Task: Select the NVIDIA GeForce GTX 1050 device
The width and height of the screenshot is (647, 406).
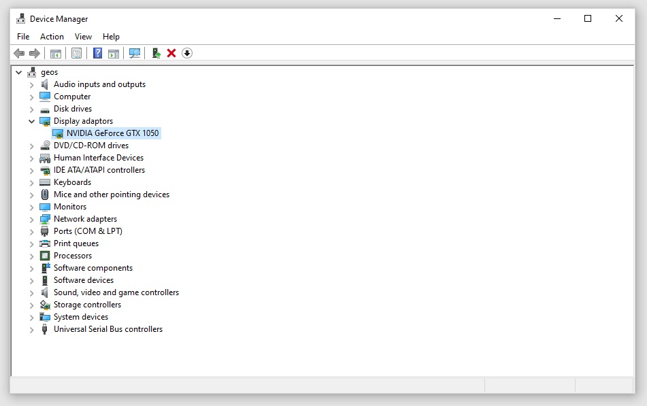Action: pos(112,133)
